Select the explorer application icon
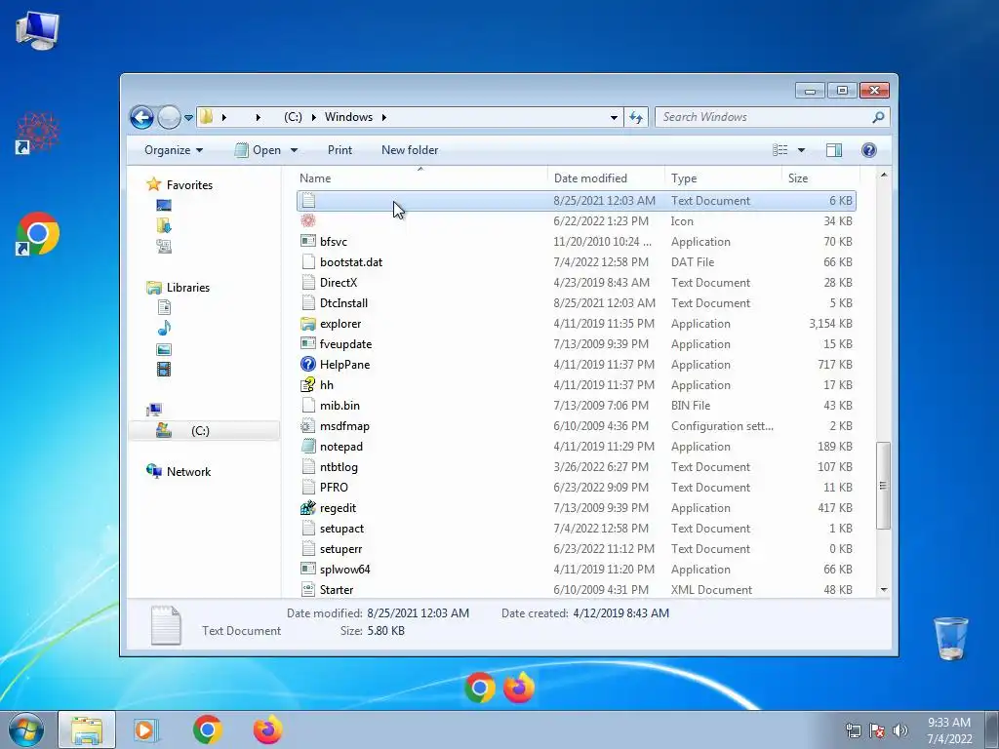 pos(308,324)
